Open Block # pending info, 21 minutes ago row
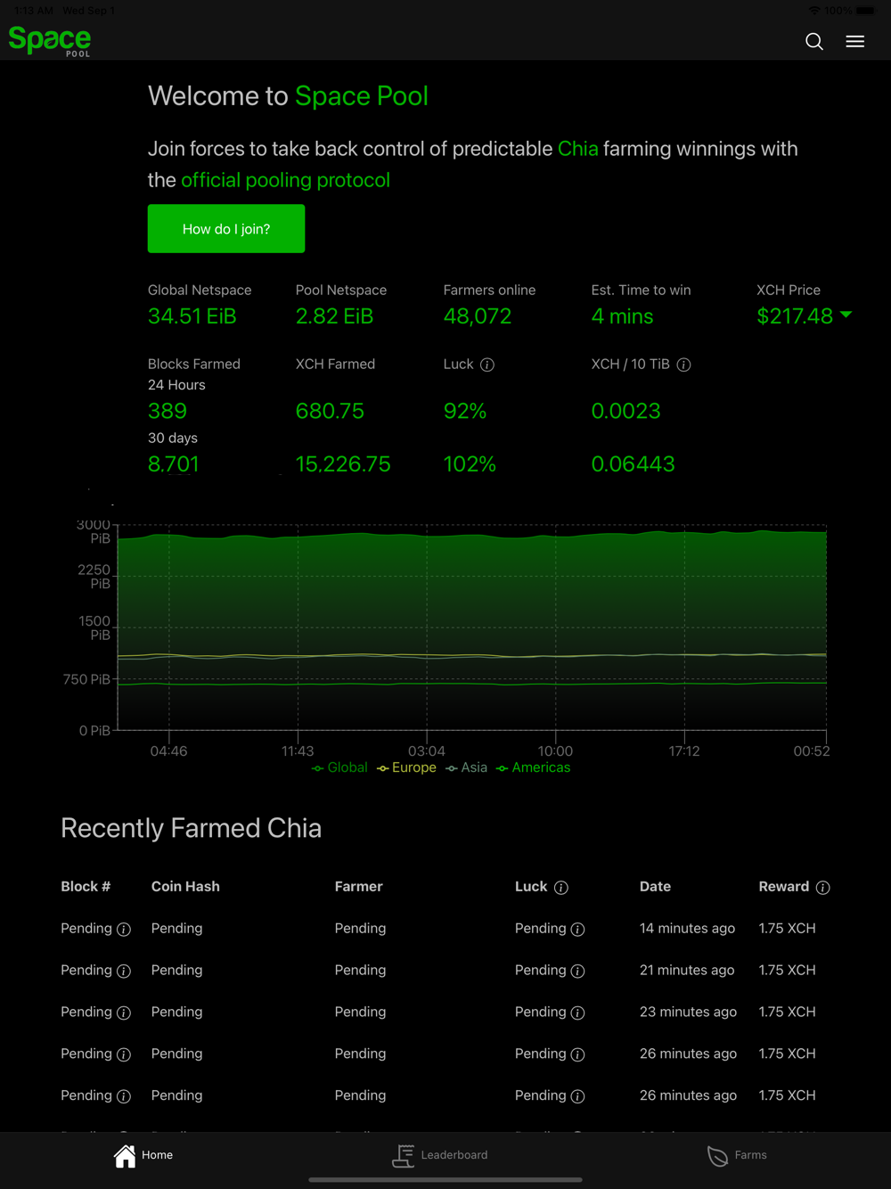 click(124, 971)
